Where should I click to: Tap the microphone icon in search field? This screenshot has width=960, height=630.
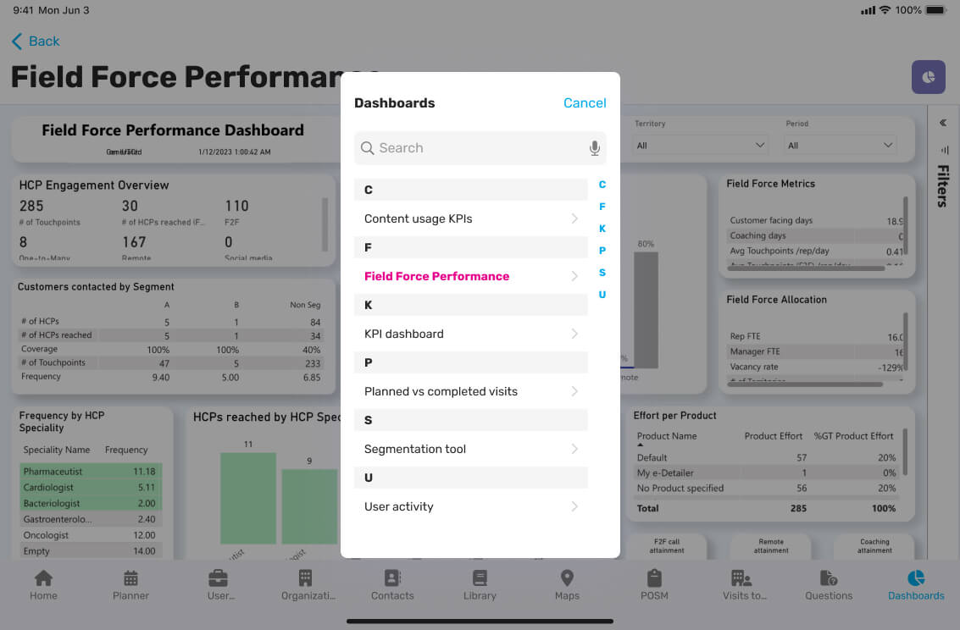(x=594, y=148)
